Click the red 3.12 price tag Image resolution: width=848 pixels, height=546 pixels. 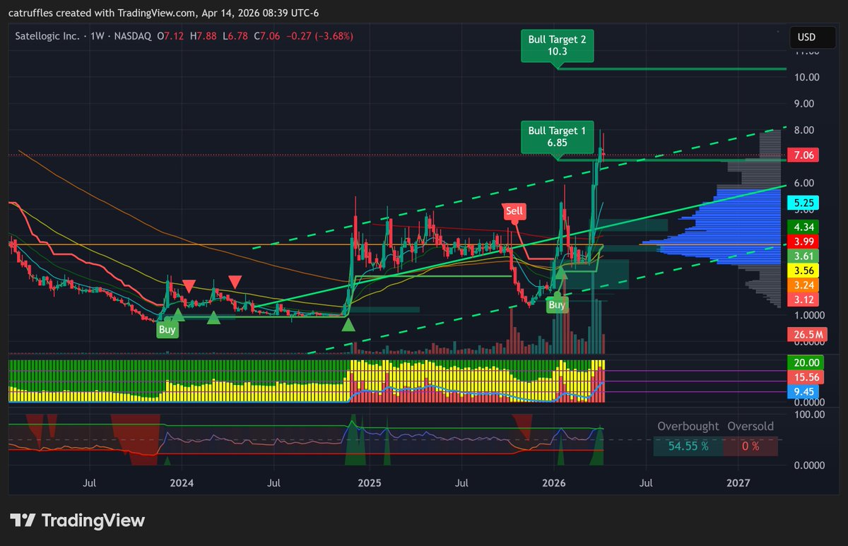tap(802, 299)
